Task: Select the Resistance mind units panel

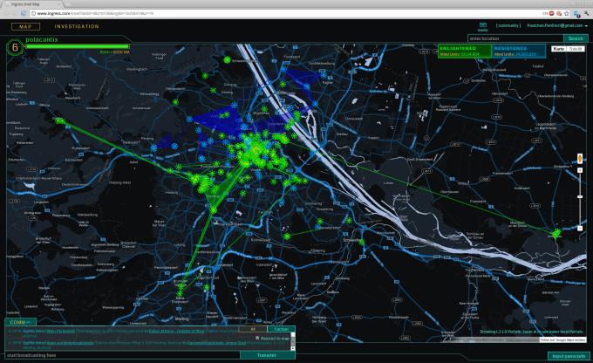Action: (519, 51)
